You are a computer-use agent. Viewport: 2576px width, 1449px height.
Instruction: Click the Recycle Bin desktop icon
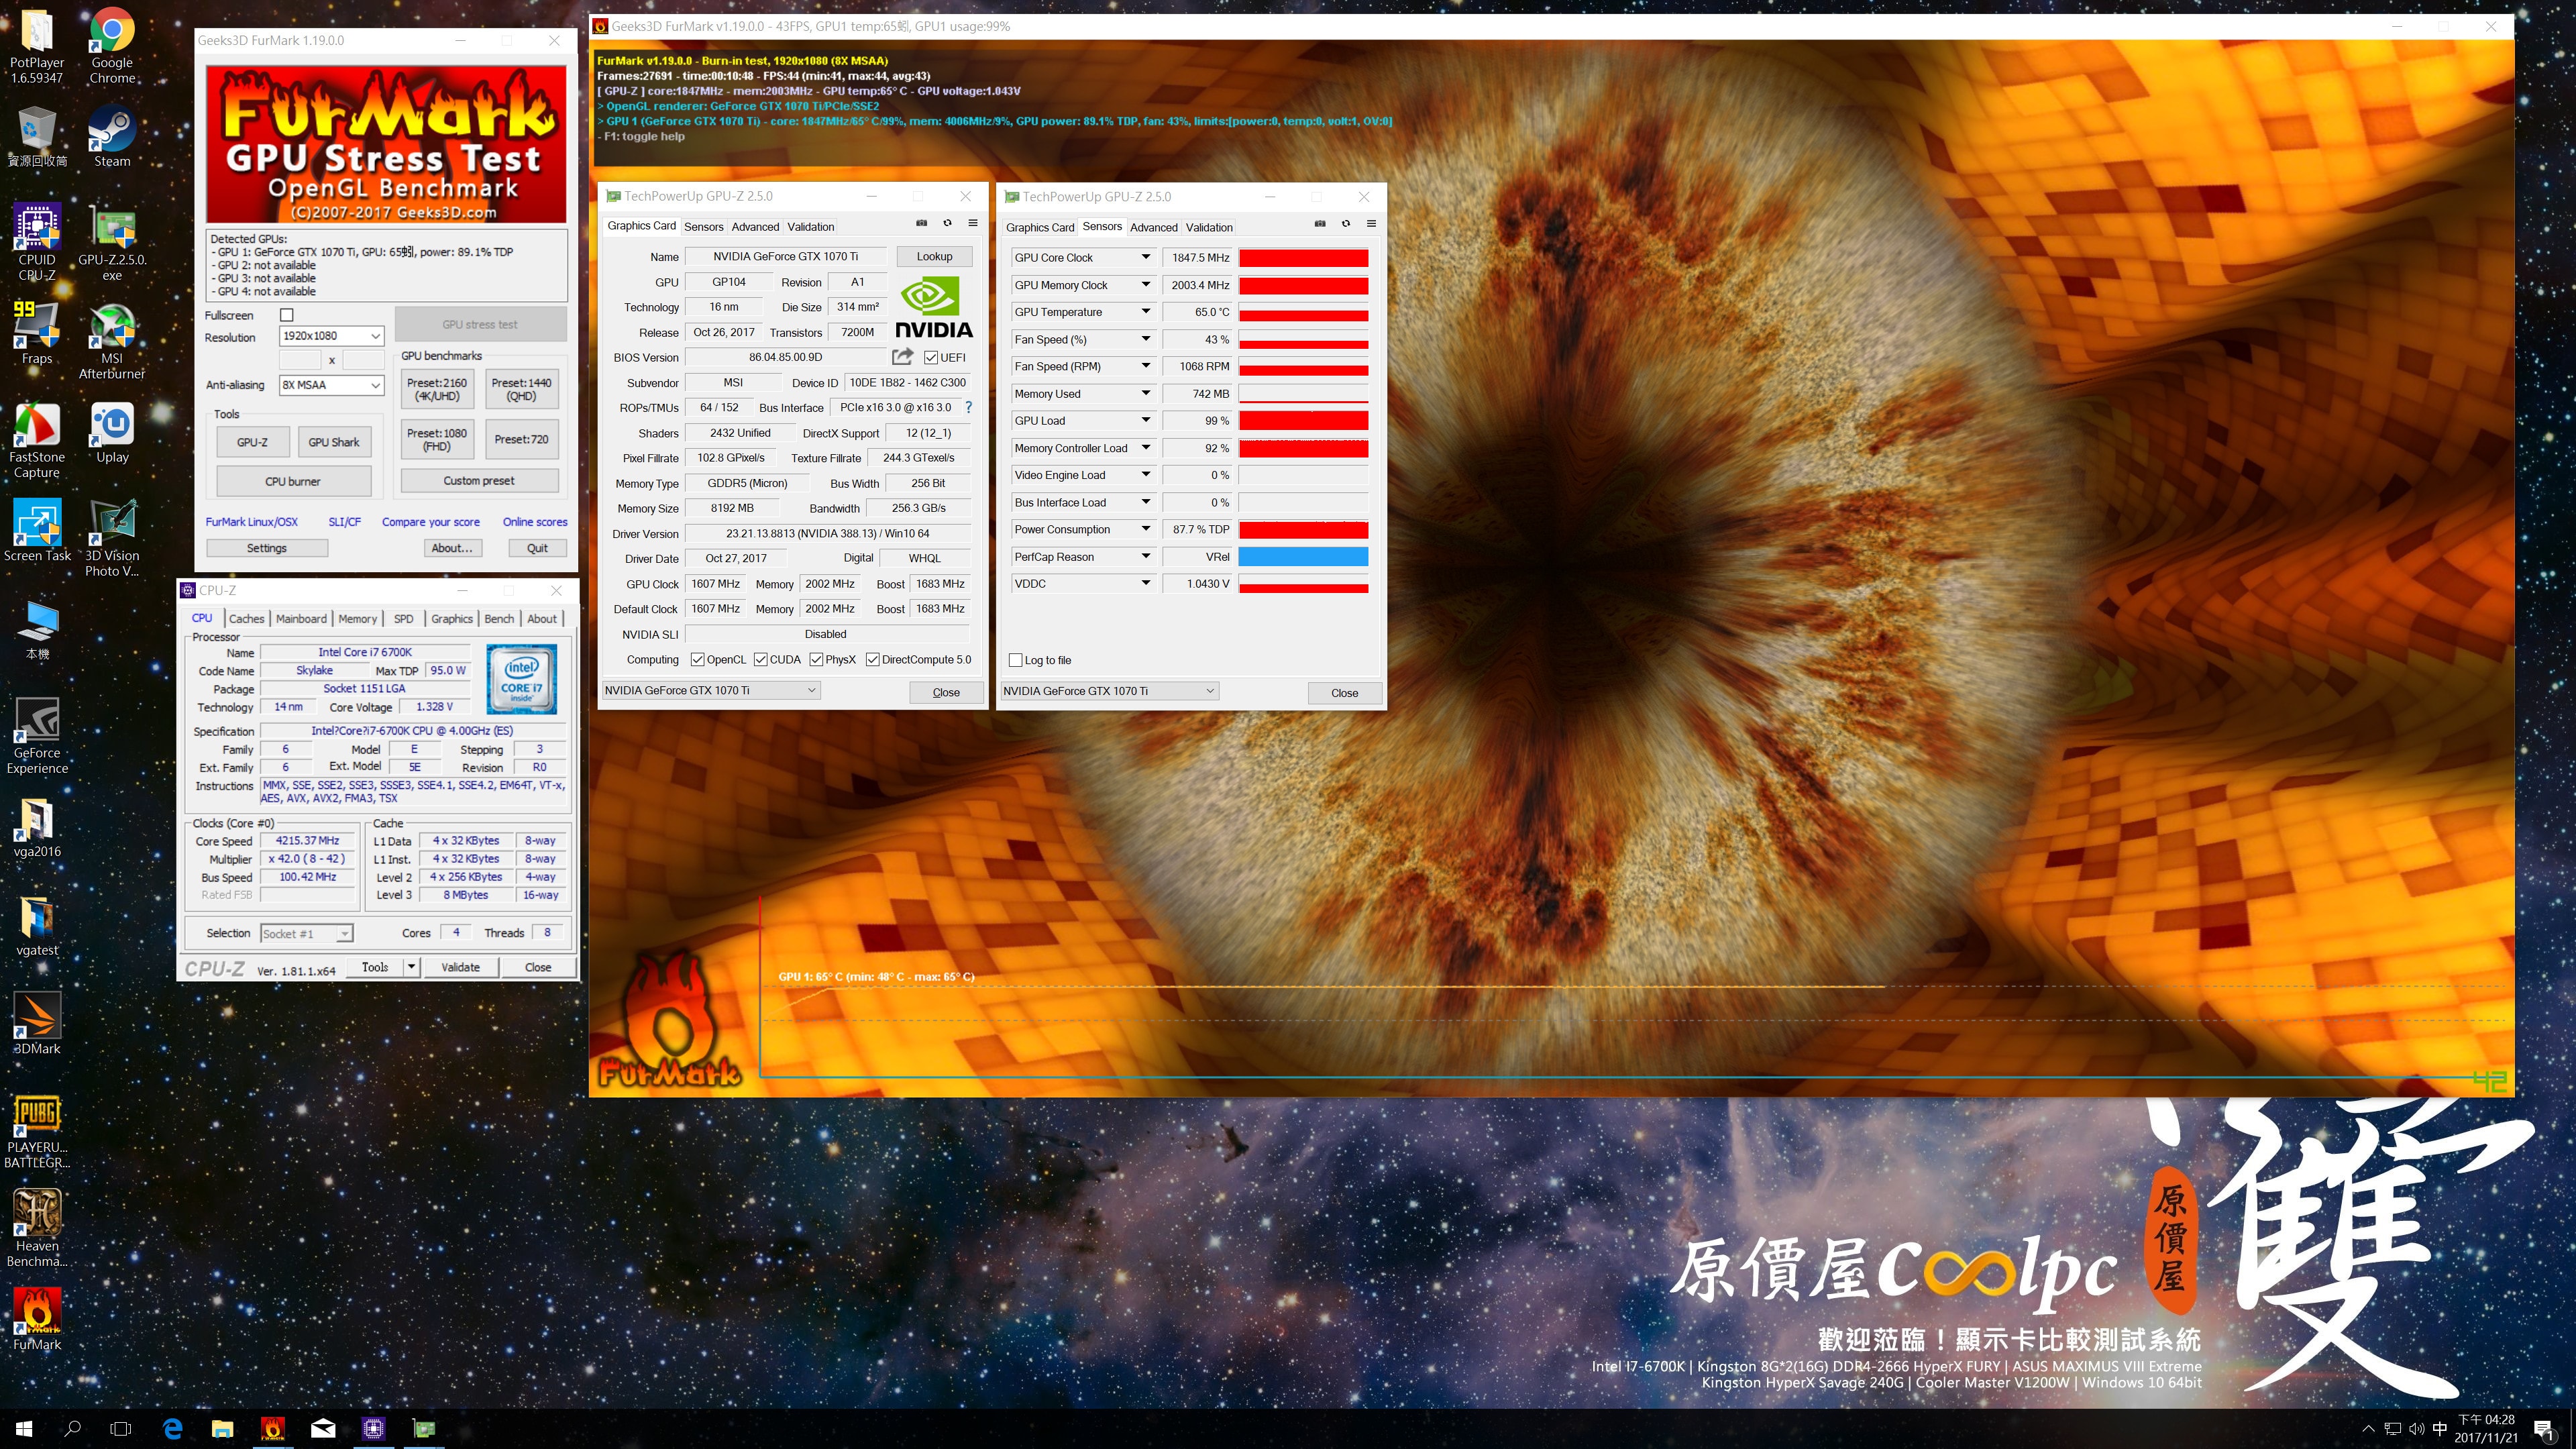(37, 137)
